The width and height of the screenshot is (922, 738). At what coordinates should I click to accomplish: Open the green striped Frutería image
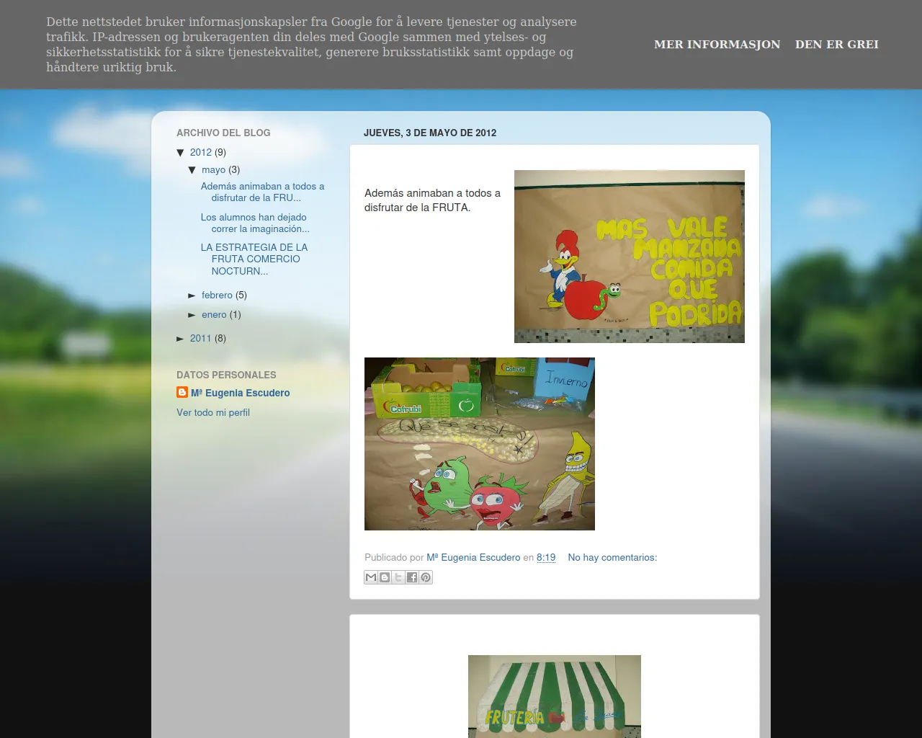[555, 696]
